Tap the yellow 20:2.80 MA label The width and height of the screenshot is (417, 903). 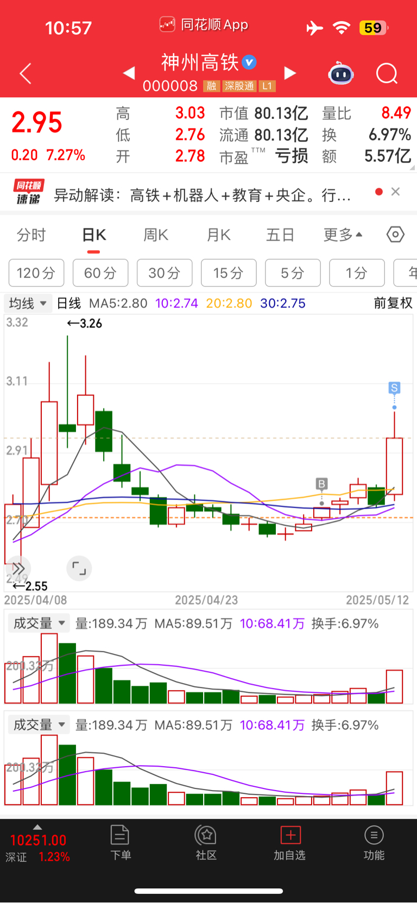coord(229,303)
